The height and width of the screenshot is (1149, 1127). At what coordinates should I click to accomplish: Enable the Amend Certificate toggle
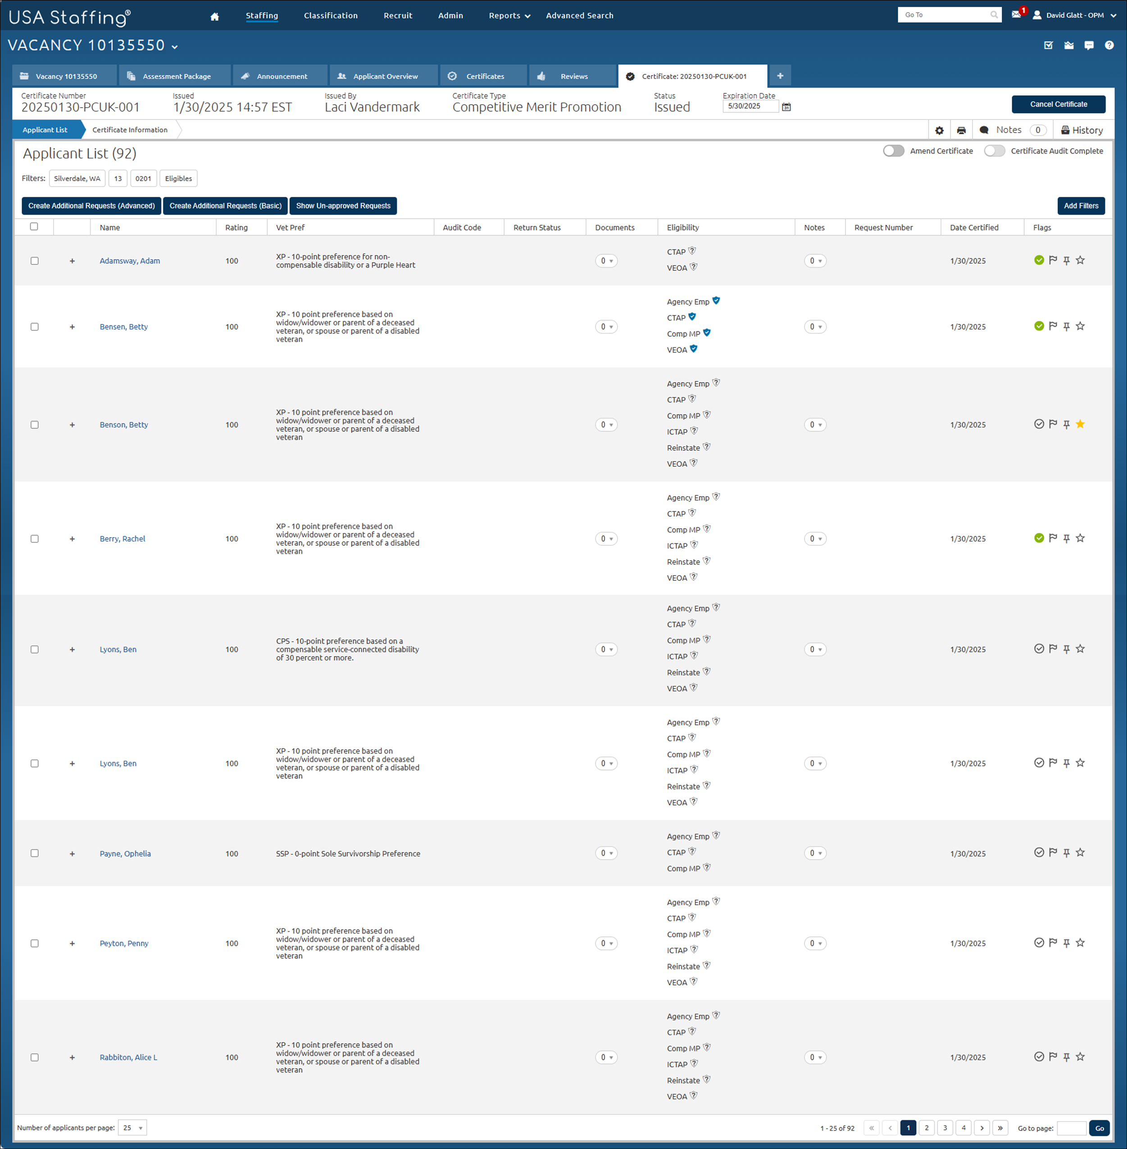(893, 151)
